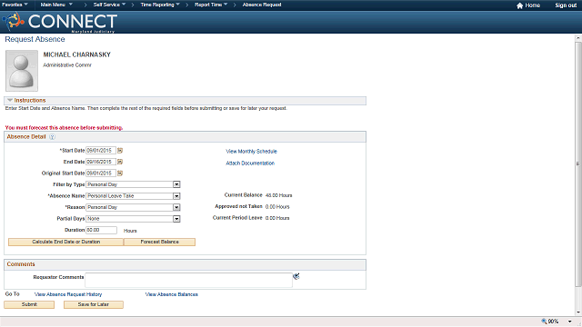Image resolution: width=582 pixels, height=327 pixels.
Task: Click the Requestor Comments text box
Action: point(188,280)
